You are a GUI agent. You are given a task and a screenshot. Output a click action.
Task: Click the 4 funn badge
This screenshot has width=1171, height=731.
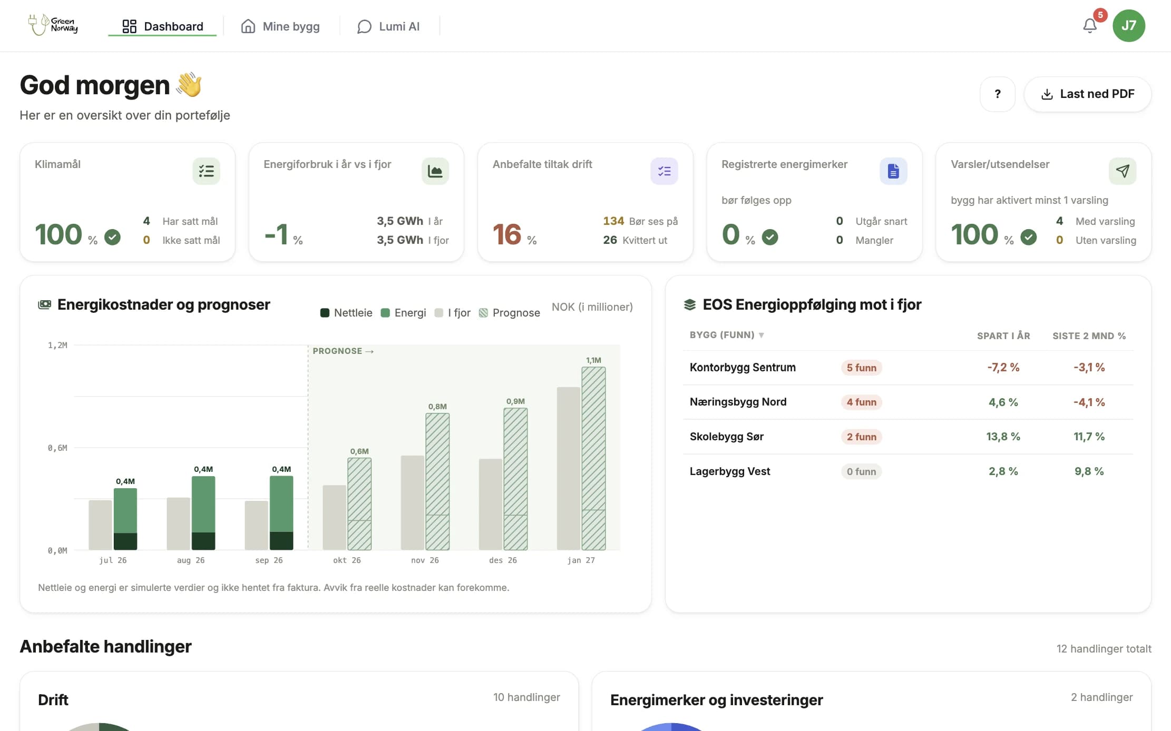coord(861,402)
